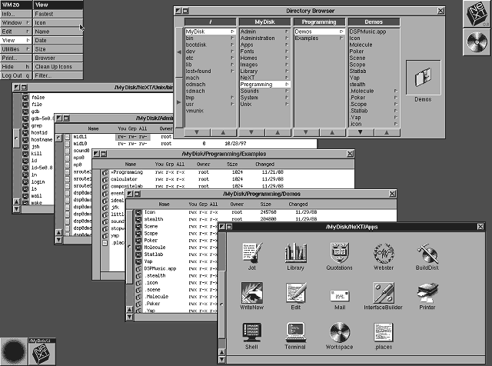Toggle the checkbox beside midi0 row
Viewport: 492px width, 366px height.
pyautogui.click(x=67, y=144)
